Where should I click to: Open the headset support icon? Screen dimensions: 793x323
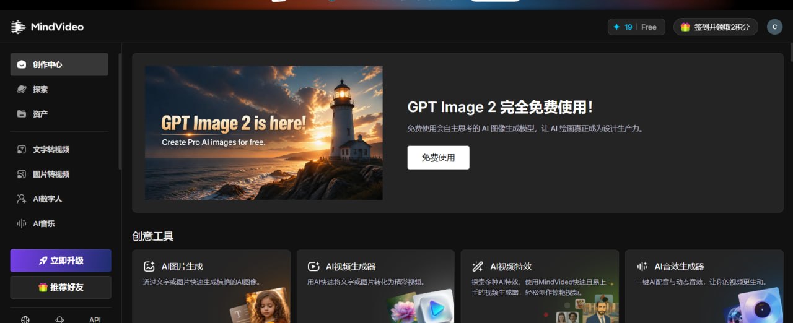coord(60,319)
